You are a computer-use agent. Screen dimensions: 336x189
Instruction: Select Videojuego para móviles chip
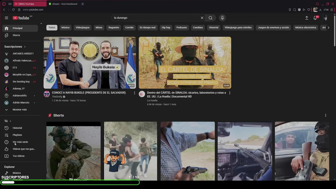[x=238, y=28]
